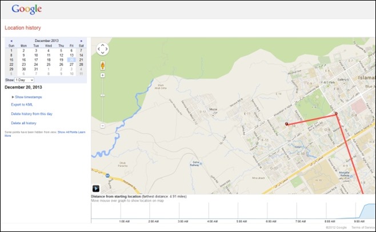Image resolution: width=376 pixels, height=232 pixels.
Task: Pan the map right with arrow control
Action: [x=107, y=49]
